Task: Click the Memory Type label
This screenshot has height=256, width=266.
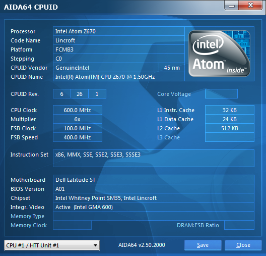Action: [27, 216]
